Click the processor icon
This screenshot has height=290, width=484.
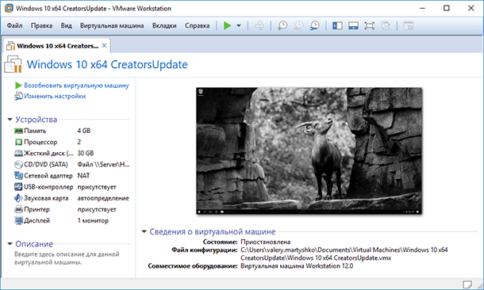coord(18,142)
